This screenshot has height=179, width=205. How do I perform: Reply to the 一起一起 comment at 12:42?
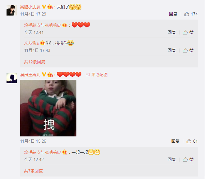coord(172,159)
